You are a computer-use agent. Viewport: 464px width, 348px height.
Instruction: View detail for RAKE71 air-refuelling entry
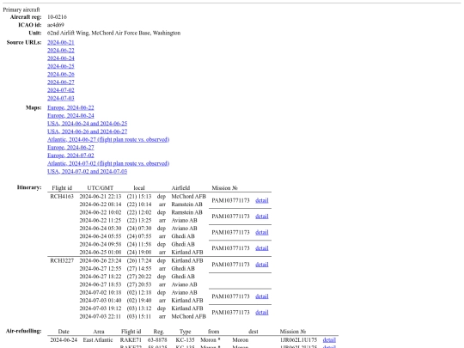(329, 340)
